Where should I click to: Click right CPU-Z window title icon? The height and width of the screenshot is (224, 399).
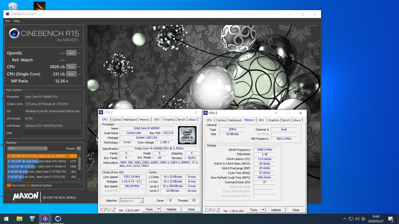pyautogui.click(x=205, y=113)
